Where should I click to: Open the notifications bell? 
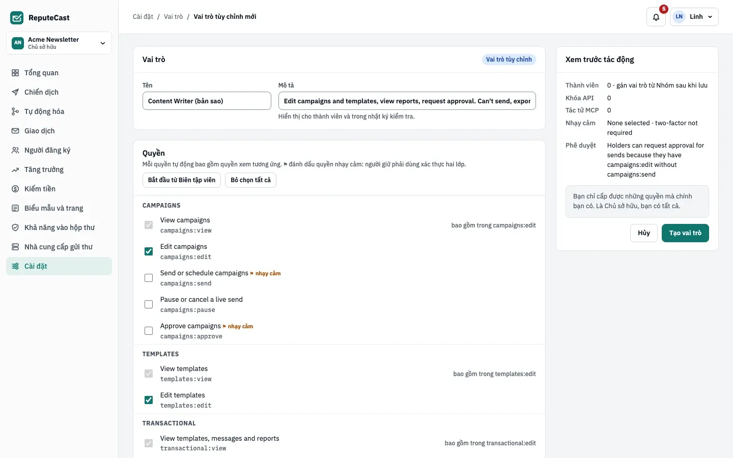pos(656,17)
